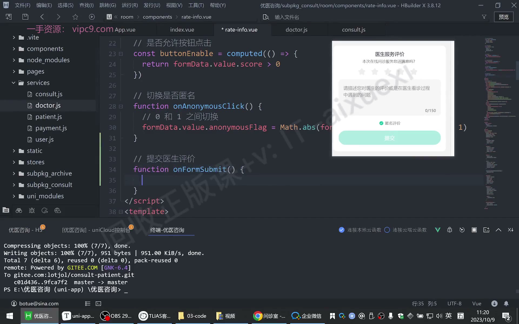Click the save file toolbar icon

tap(25, 17)
